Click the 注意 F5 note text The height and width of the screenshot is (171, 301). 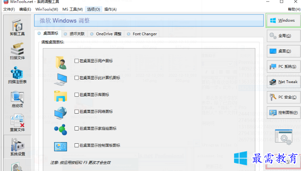click(x=81, y=163)
